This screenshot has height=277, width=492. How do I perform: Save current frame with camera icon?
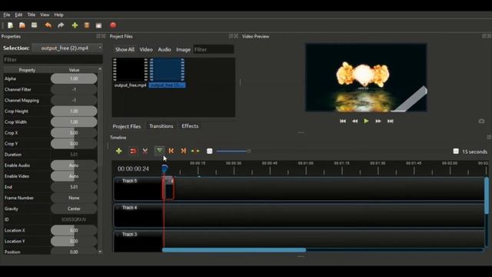click(x=481, y=121)
